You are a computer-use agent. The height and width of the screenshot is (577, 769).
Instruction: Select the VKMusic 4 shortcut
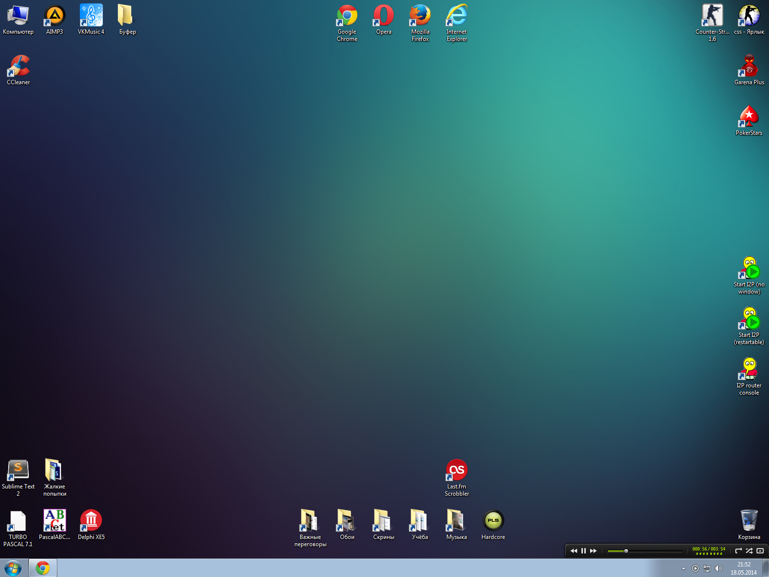[x=91, y=19]
